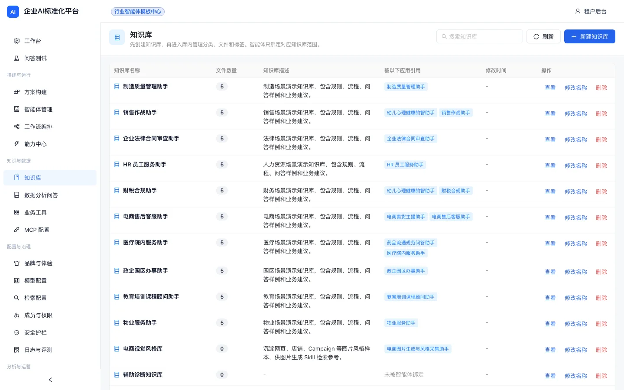Click 修改名称 for 销售作战助手
The width and height of the screenshot is (624, 390).
pyautogui.click(x=576, y=114)
